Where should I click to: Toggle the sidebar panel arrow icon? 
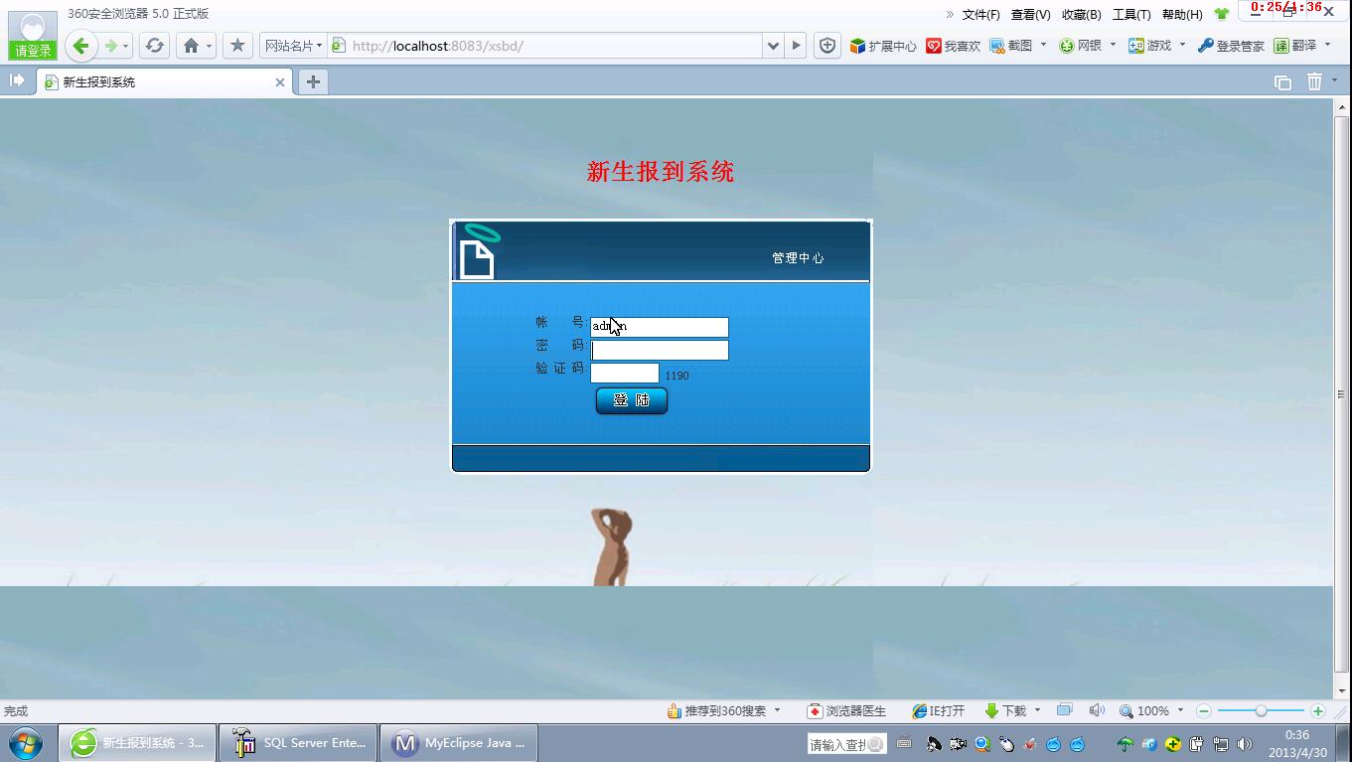pyautogui.click(x=17, y=80)
